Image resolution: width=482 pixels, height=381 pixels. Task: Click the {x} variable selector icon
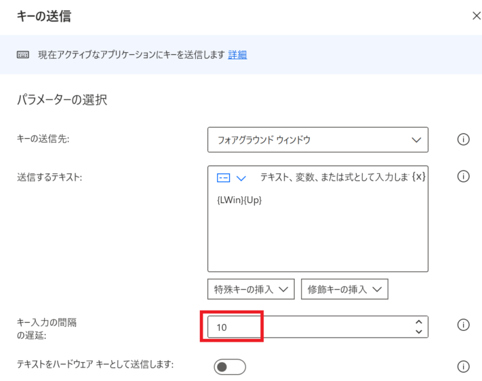(419, 177)
